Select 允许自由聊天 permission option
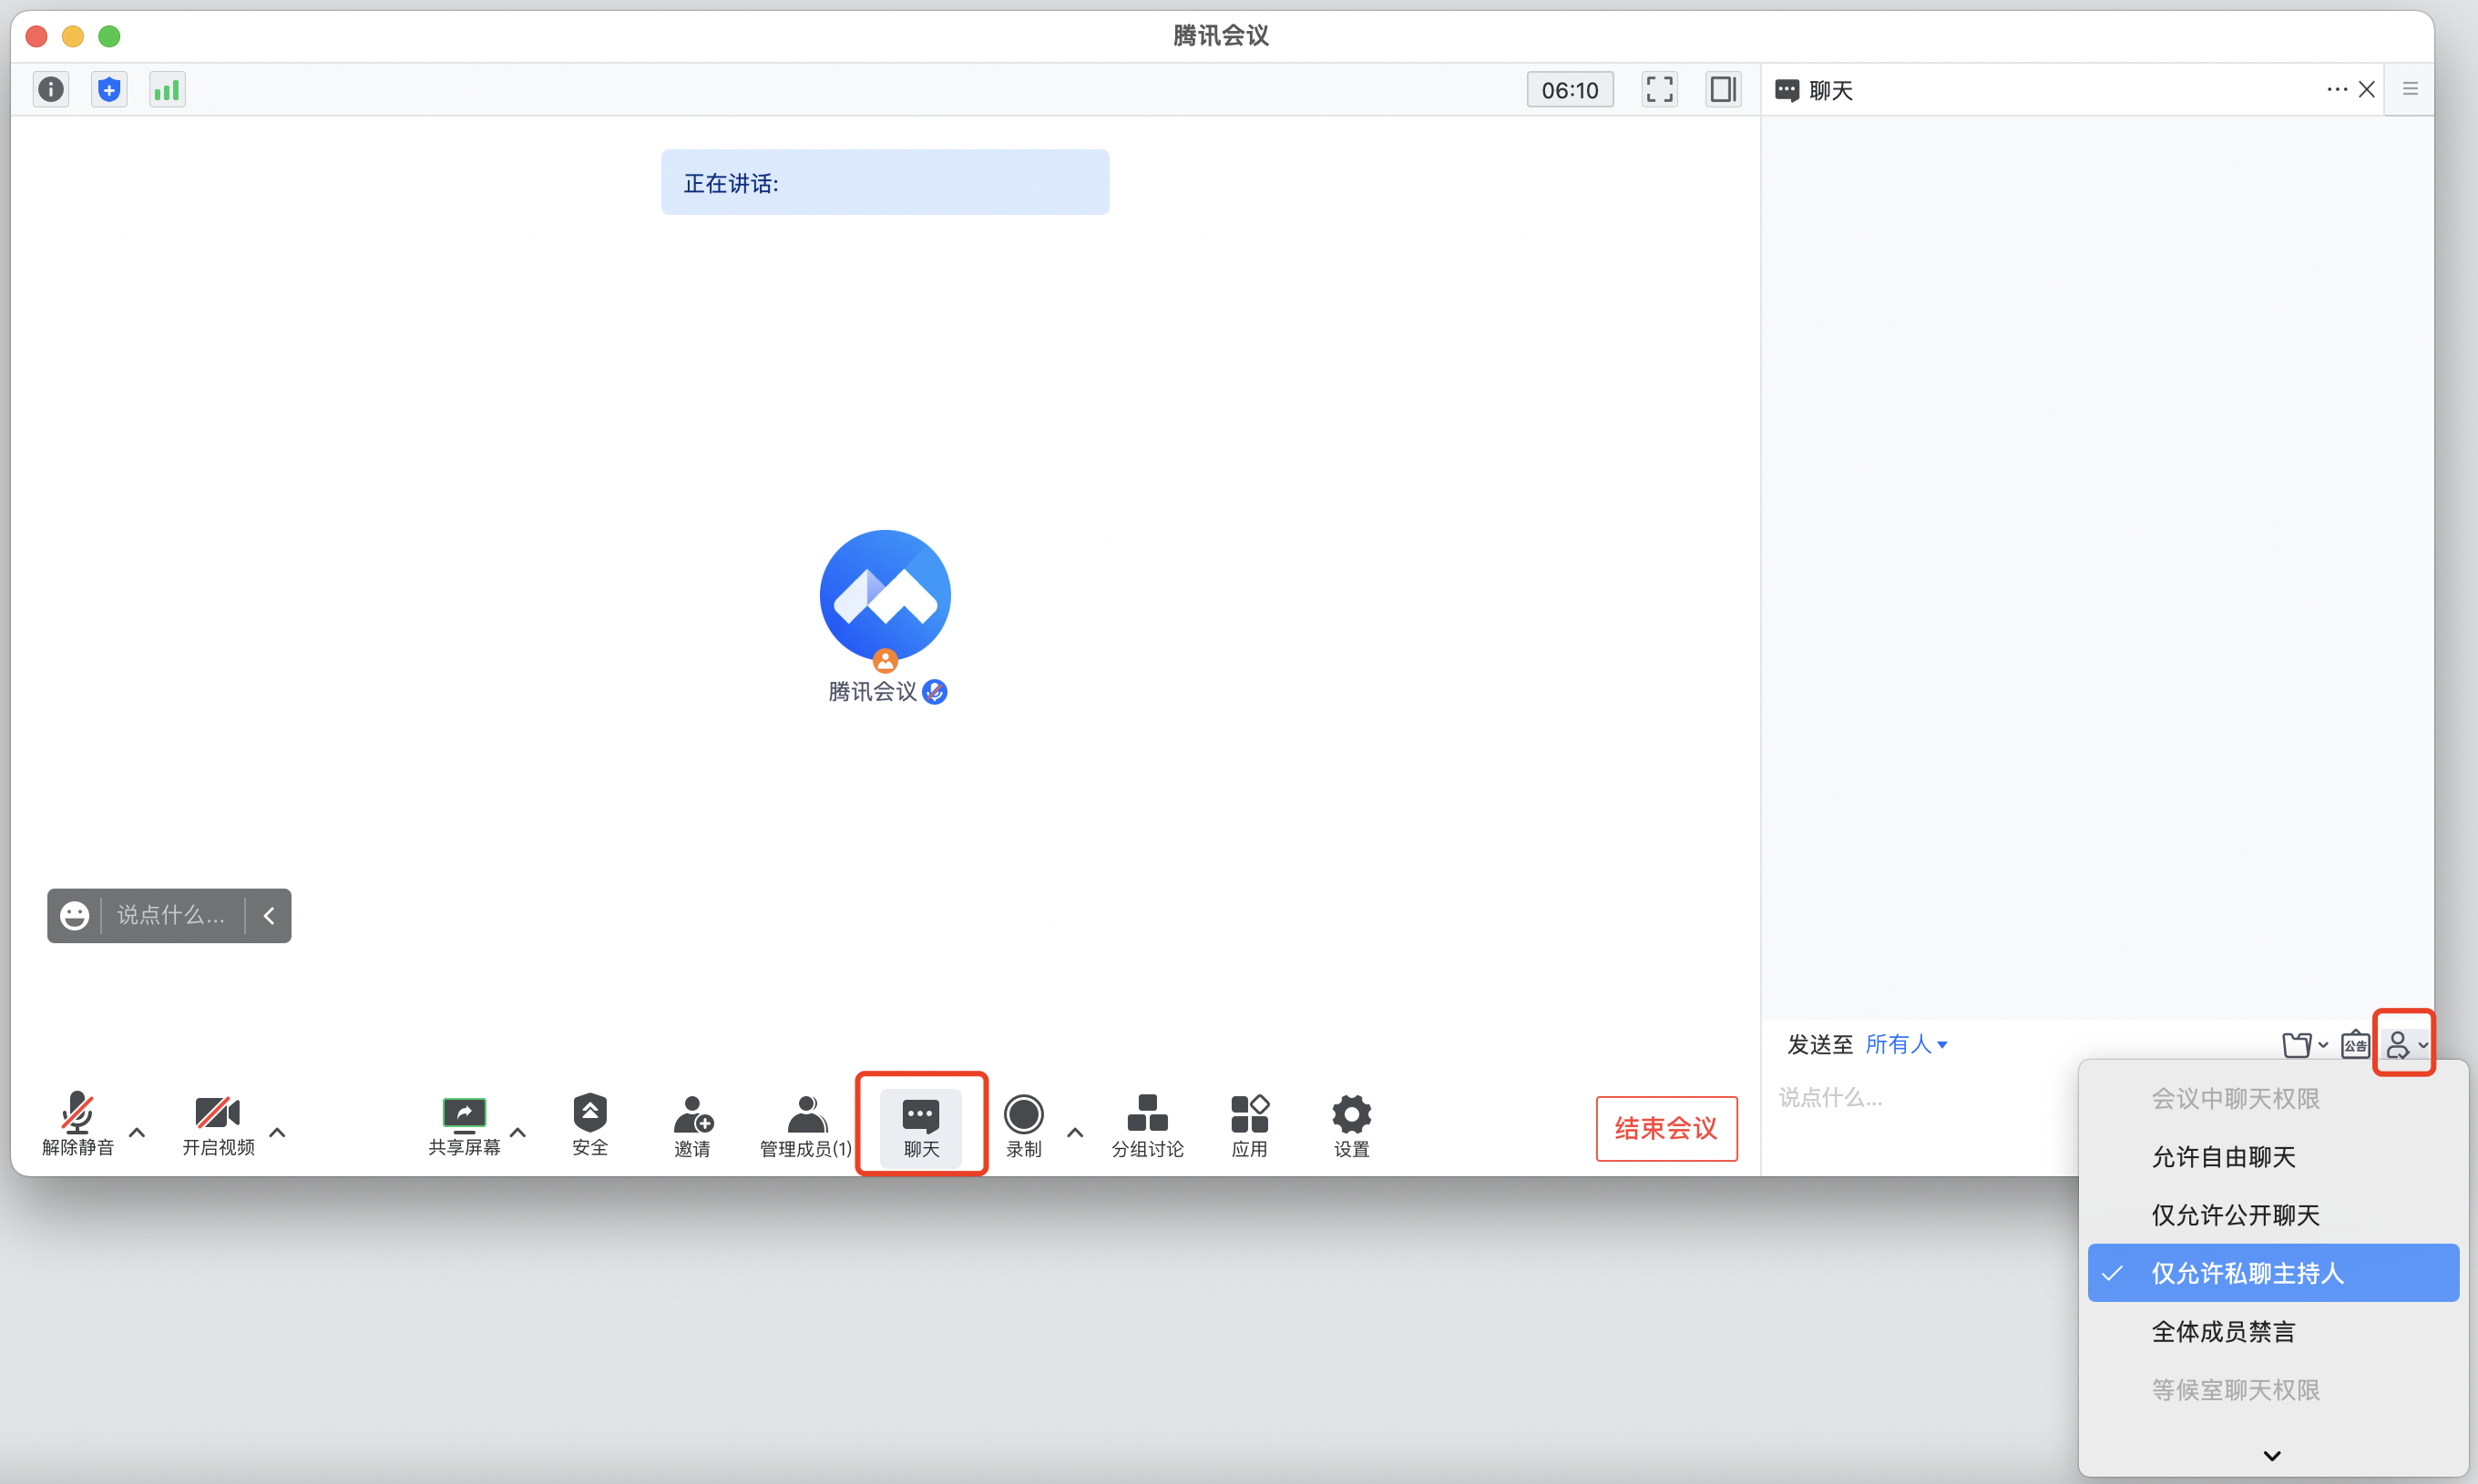The height and width of the screenshot is (1484, 2478). (2273, 1157)
